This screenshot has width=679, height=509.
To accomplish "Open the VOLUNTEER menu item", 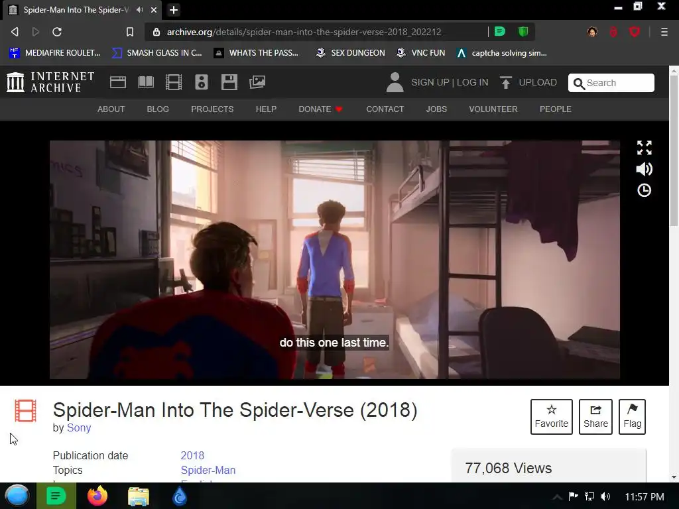I will (x=493, y=109).
